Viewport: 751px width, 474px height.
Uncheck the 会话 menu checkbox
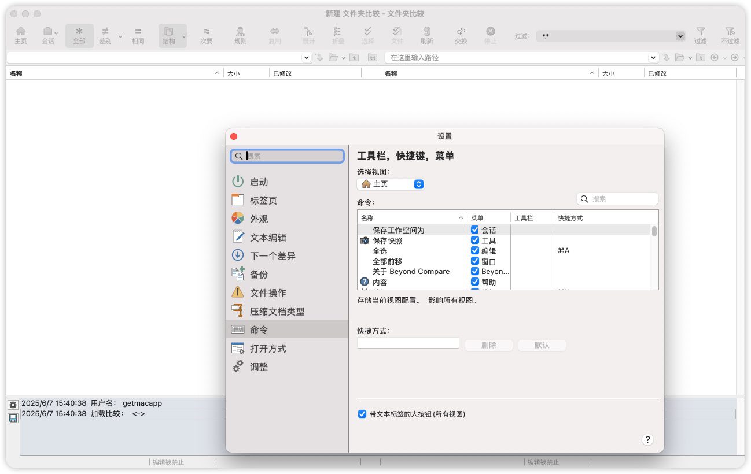tap(475, 230)
